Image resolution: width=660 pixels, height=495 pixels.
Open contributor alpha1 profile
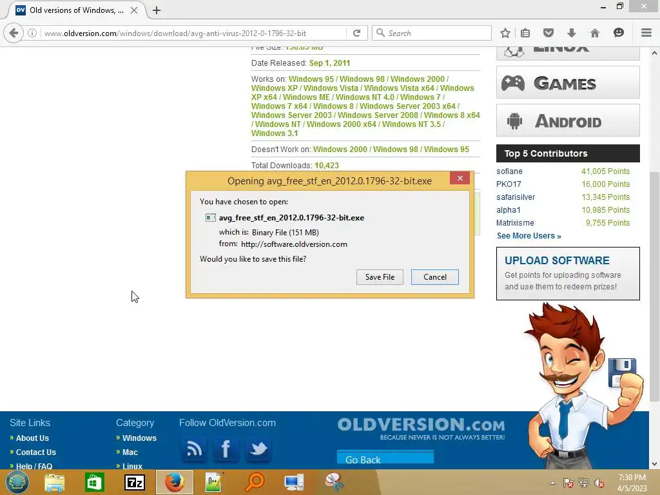(508, 209)
